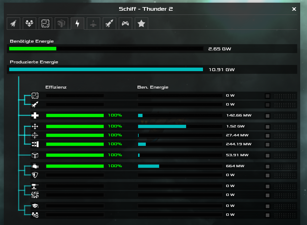307x225 pixels.
Task: Toggle the checkbox in the 1.52 GW row
Action: pos(268,127)
